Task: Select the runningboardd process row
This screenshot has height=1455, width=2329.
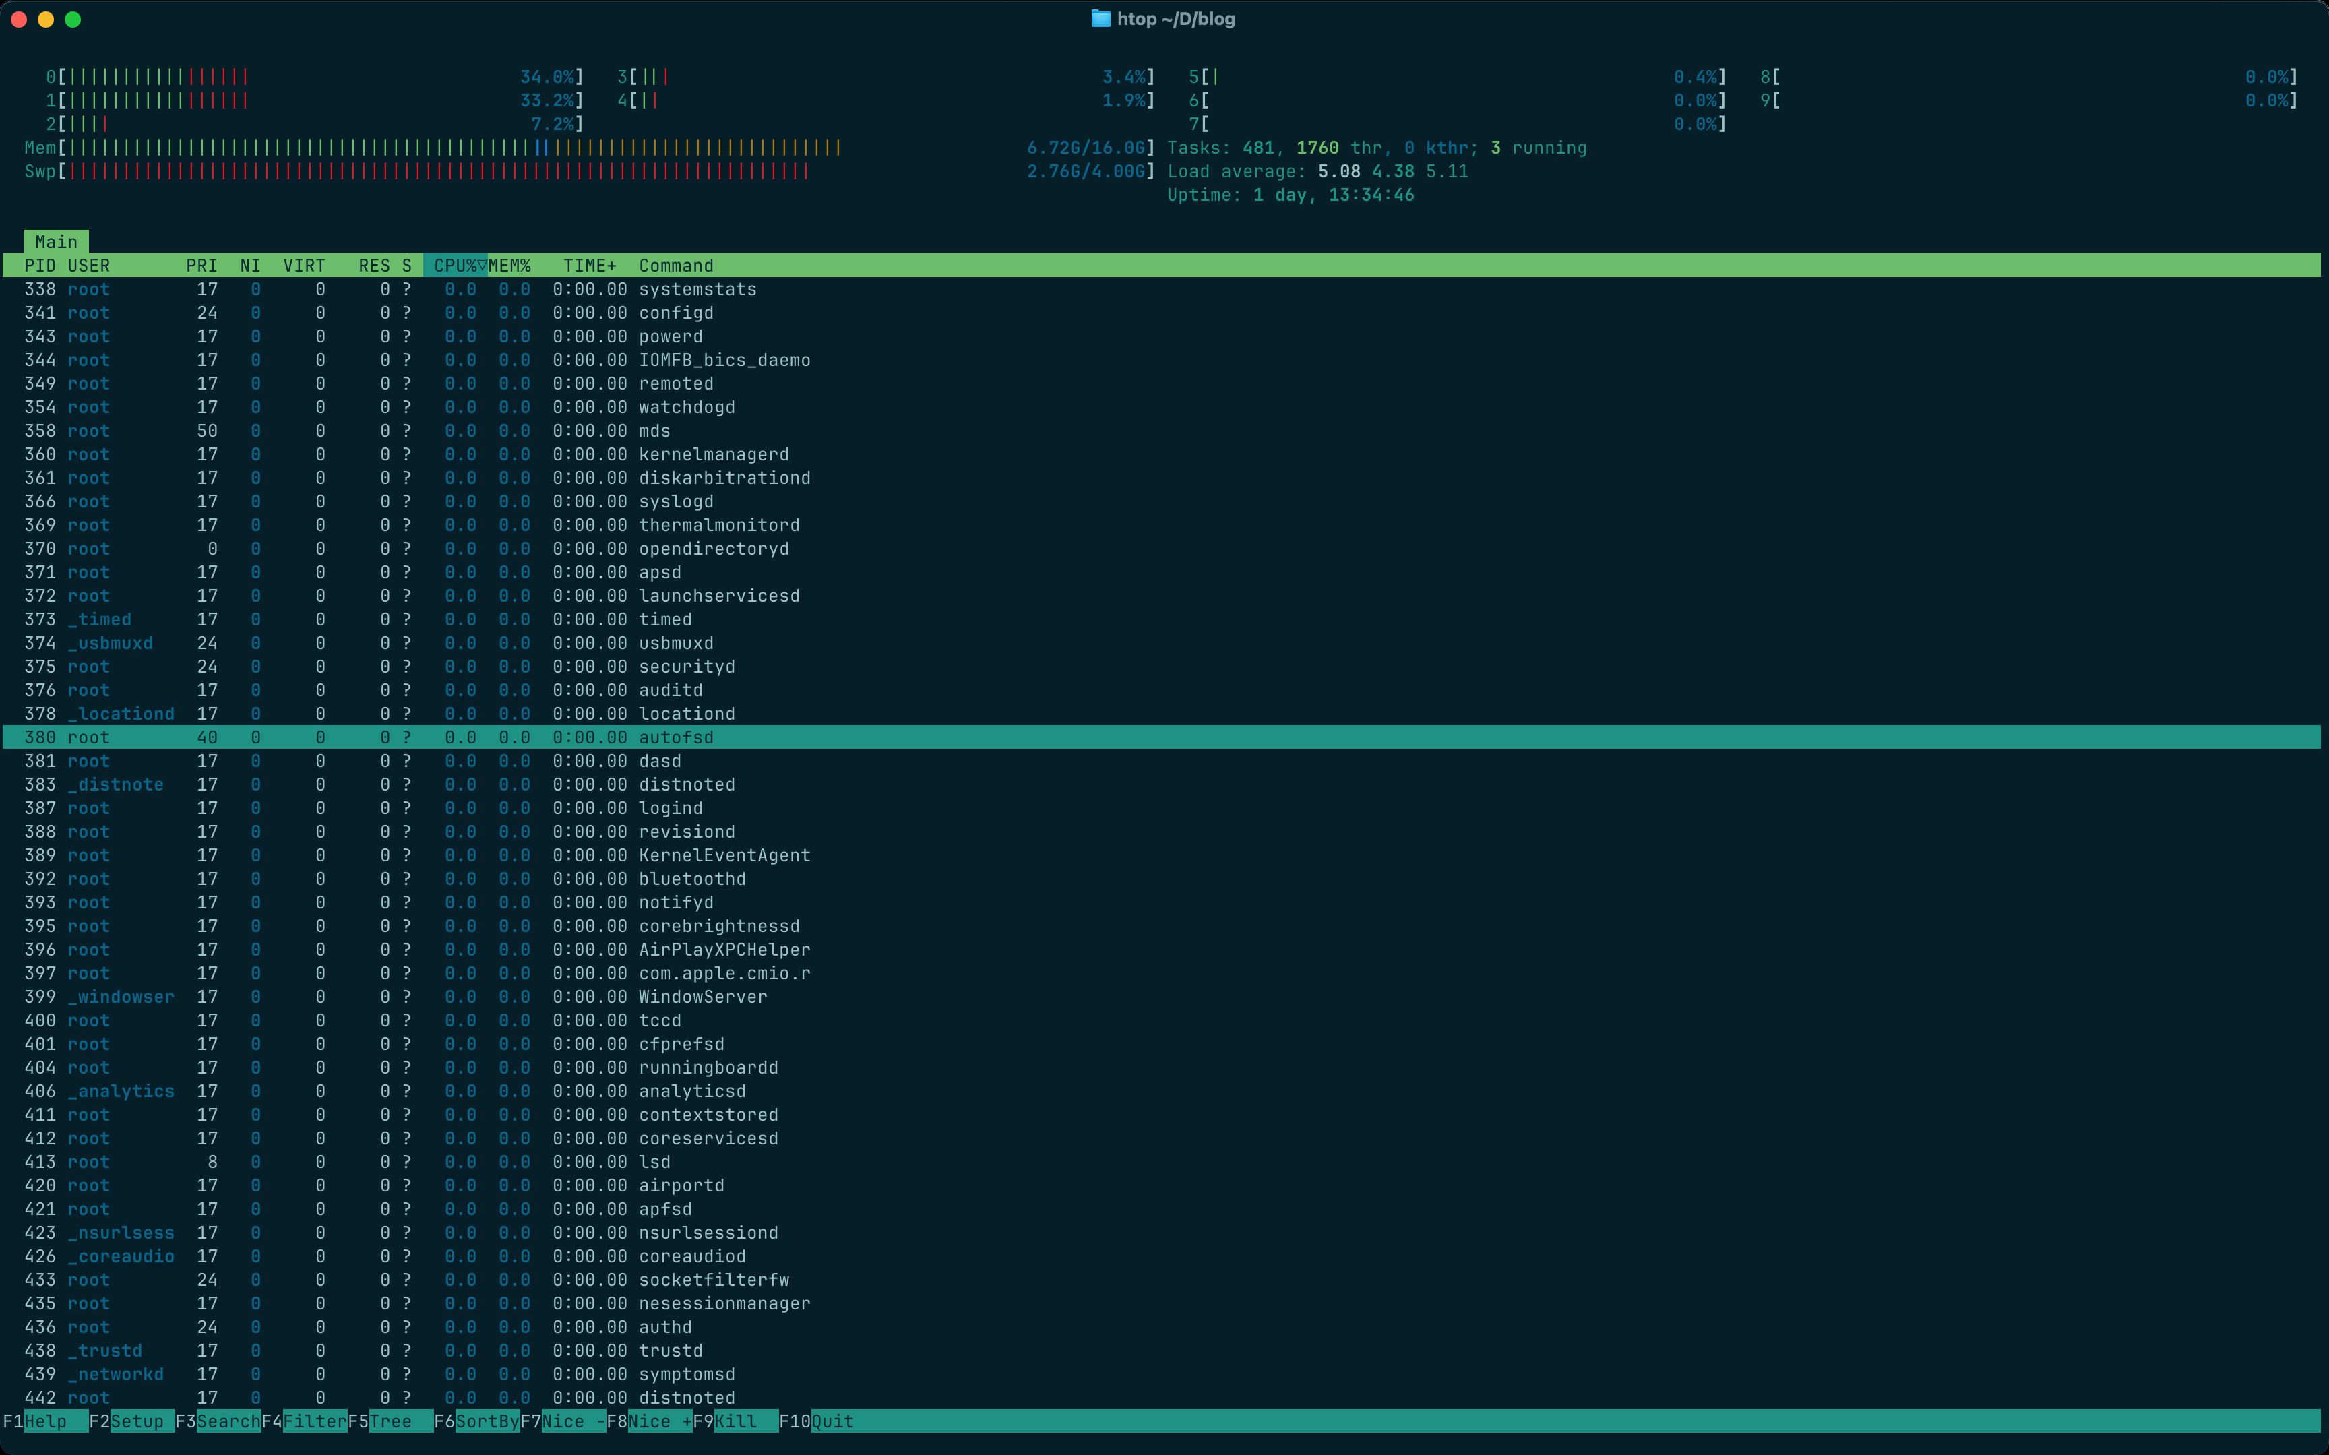Action: click(x=1162, y=1067)
